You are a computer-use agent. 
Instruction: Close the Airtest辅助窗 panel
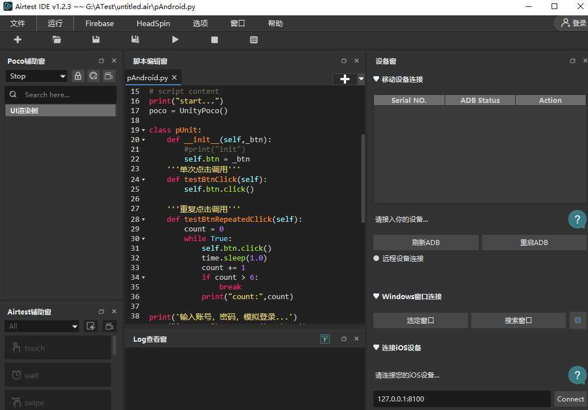(x=114, y=312)
